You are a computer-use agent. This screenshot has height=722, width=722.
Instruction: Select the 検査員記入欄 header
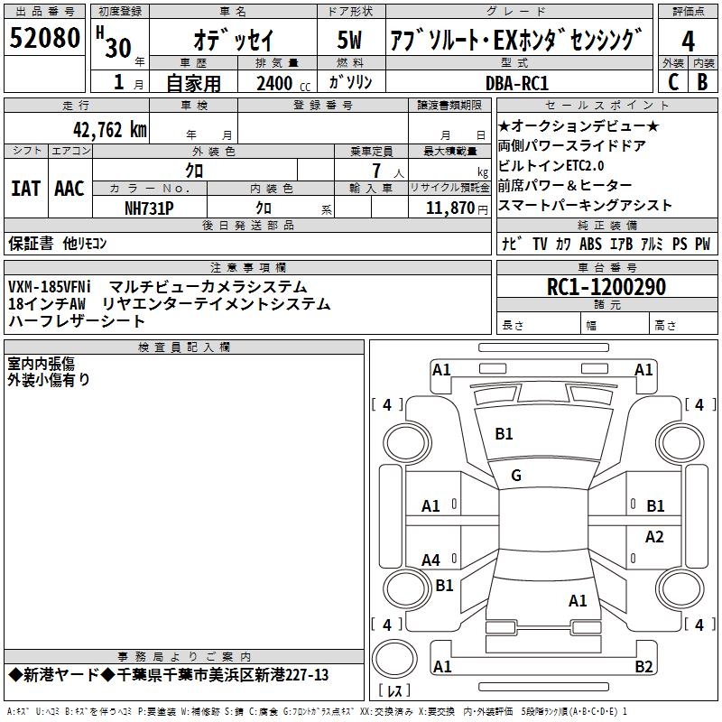[x=184, y=347]
